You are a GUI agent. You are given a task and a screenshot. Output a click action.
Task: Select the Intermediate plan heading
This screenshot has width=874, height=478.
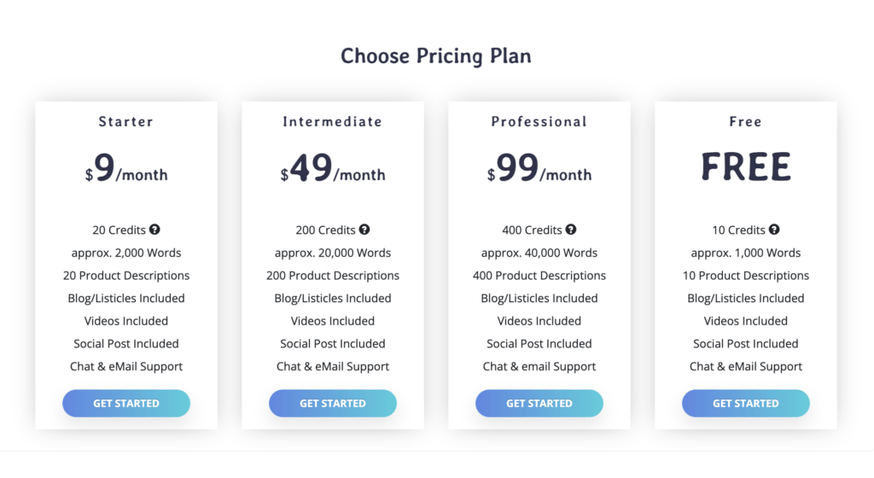(x=333, y=121)
